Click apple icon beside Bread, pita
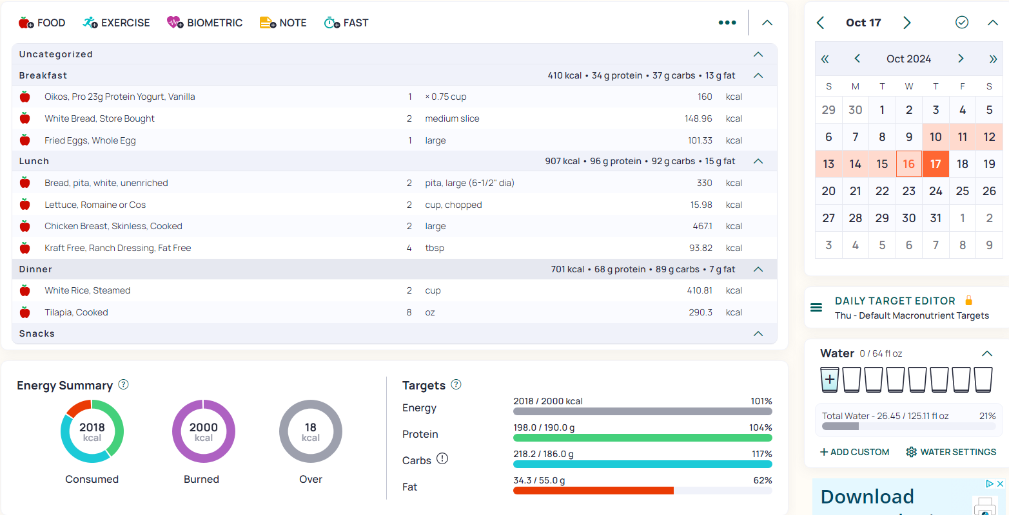The image size is (1009, 515). 25,183
